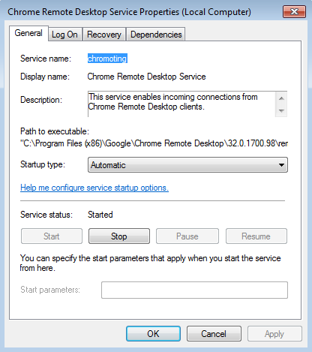The width and height of the screenshot is (312, 352).
Task: Go to the General tab
Action: click(28, 33)
